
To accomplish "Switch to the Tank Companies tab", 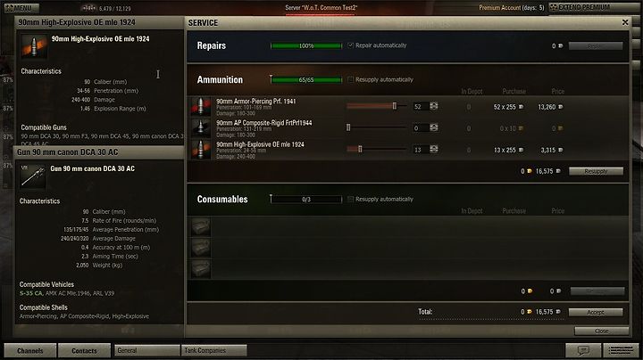I will coord(213,350).
